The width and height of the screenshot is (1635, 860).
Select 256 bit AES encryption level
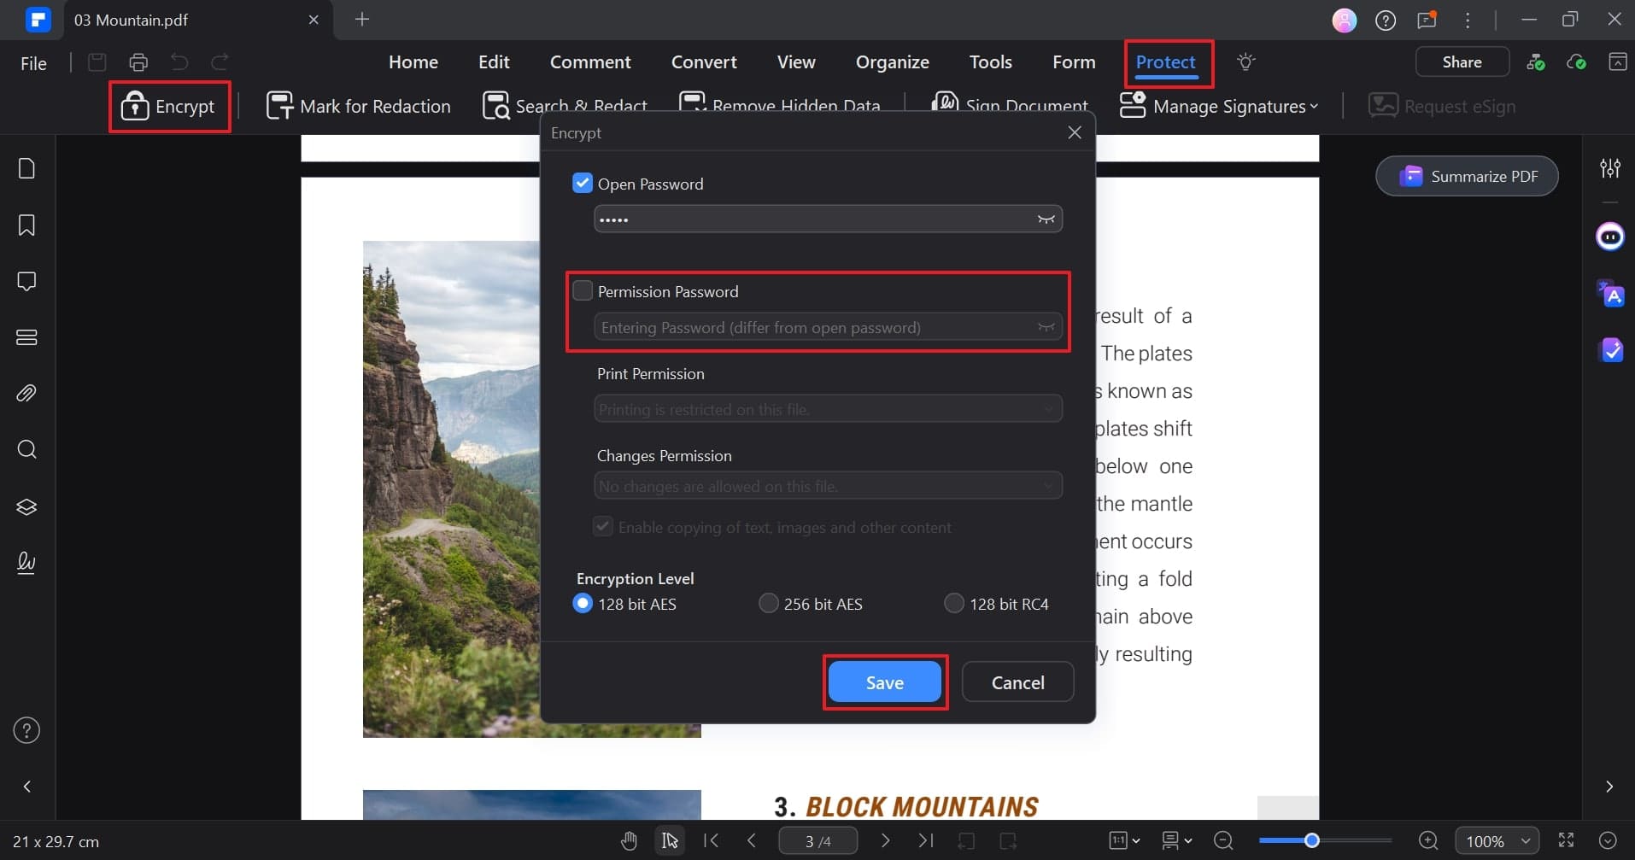pyautogui.click(x=769, y=603)
